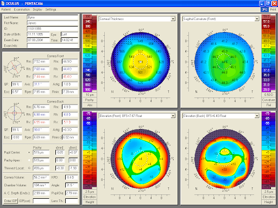Screen dimensions: 278x208
Task: Click the Chamber Volume value field
Action: tap(41, 185)
